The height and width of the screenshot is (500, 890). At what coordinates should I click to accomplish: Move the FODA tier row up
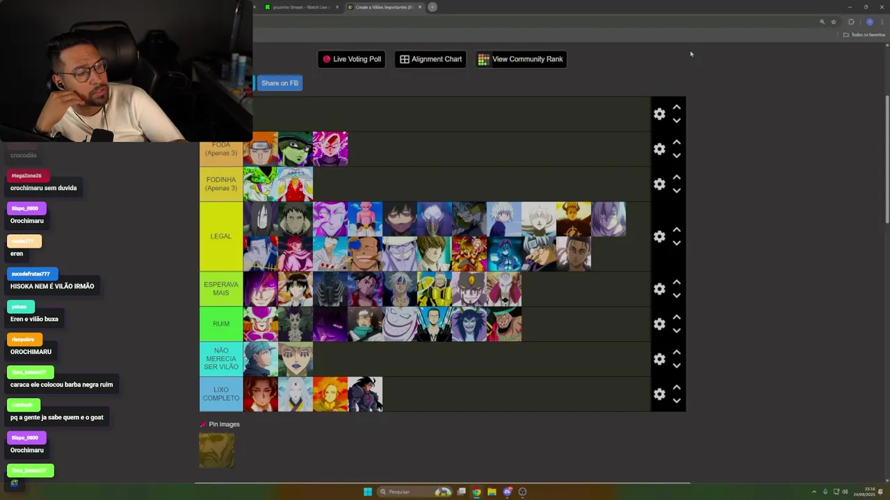coord(677,142)
